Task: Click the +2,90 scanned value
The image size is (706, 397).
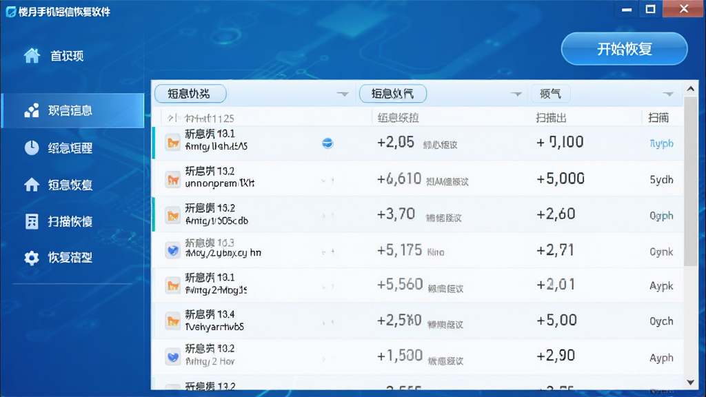Action: coord(556,356)
